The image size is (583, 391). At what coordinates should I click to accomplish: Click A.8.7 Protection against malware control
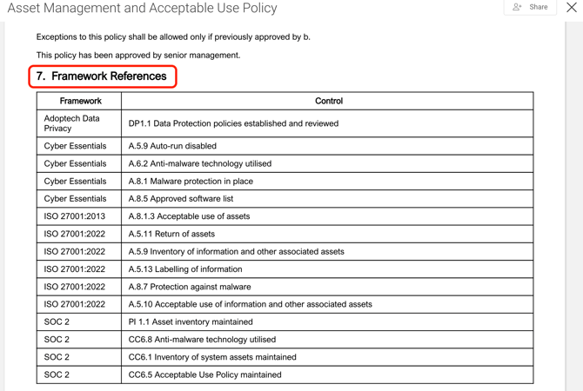click(190, 287)
